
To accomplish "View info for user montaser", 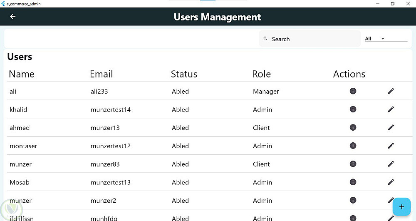I will click(x=353, y=146).
